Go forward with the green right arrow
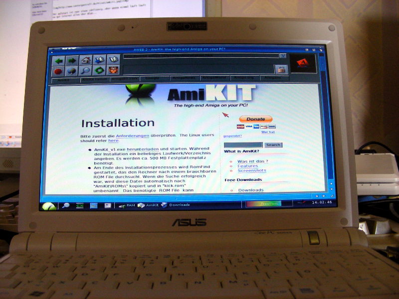The image size is (399, 299). (x=72, y=60)
